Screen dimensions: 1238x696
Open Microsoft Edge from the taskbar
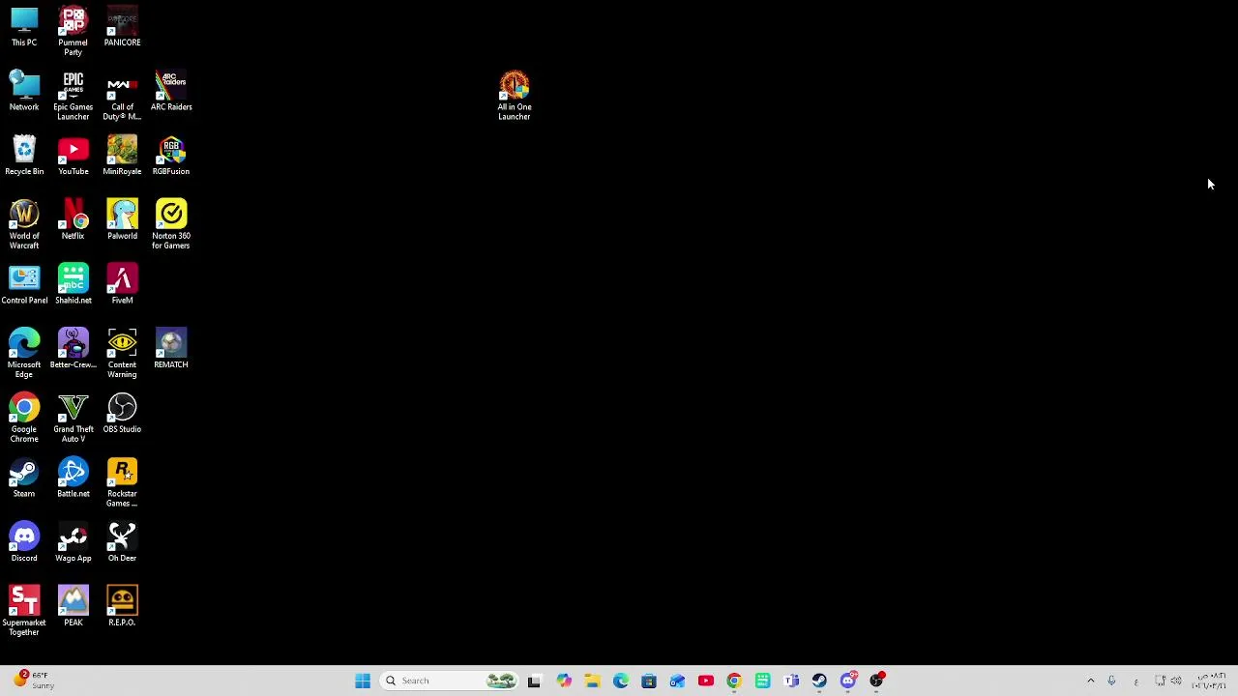point(621,681)
